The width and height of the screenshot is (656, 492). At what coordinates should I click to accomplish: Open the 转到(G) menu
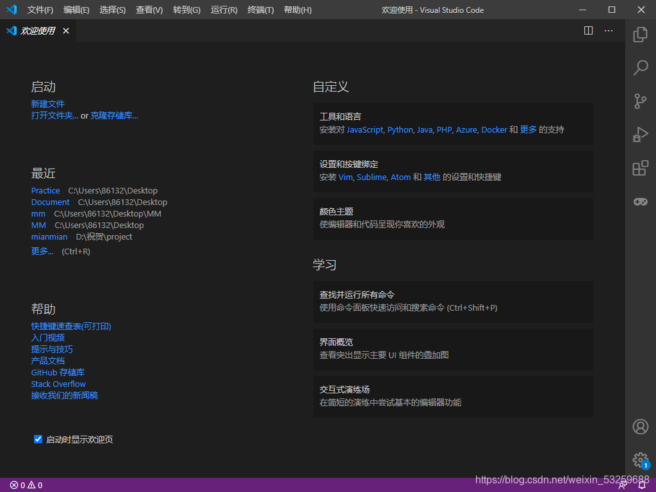(186, 10)
